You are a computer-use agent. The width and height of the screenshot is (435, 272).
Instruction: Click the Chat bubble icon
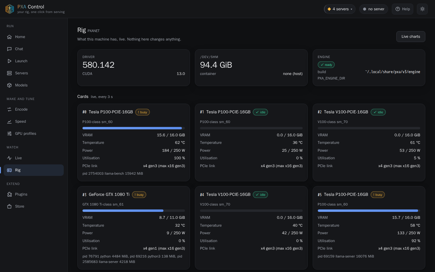(9, 49)
